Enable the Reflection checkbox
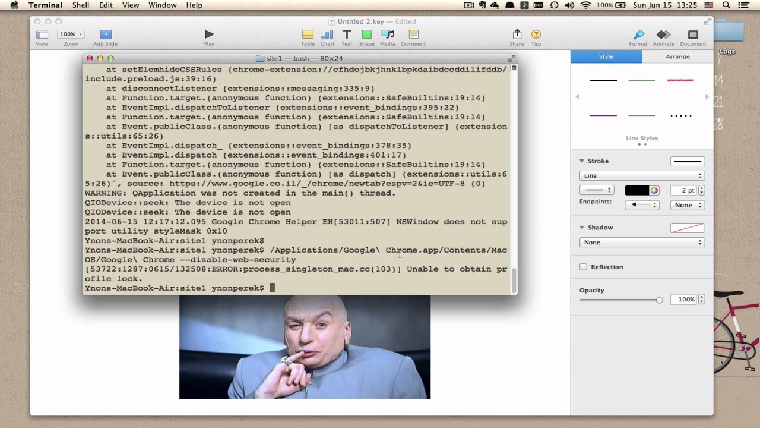The height and width of the screenshot is (428, 760). pos(583,267)
